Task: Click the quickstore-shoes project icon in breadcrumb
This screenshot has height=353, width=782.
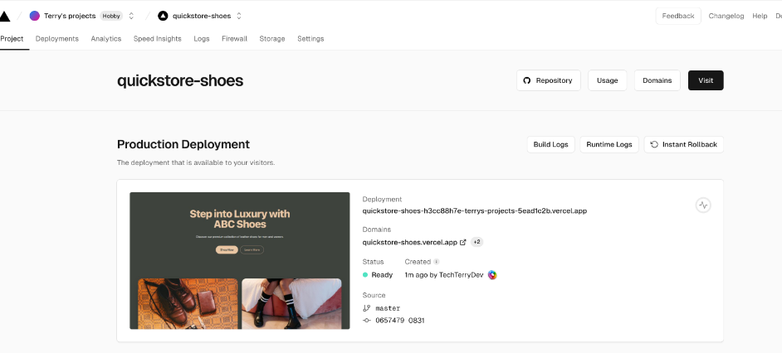Action: pyautogui.click(x=163, y=16)
